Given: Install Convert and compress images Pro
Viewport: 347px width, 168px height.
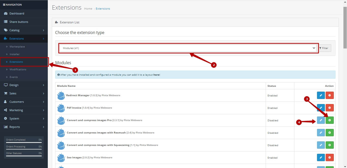Looking at the screenshot, I should pos(330,120).
